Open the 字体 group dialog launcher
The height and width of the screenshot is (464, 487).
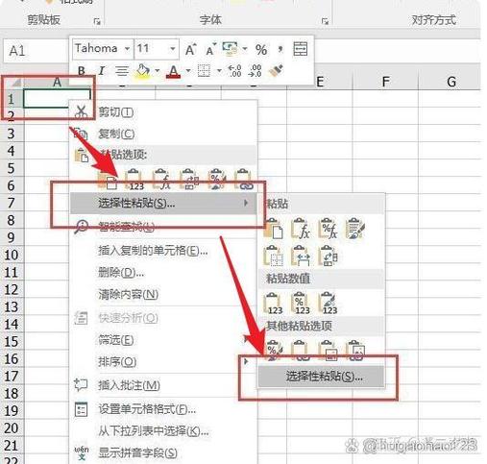[x=325, y=21]
